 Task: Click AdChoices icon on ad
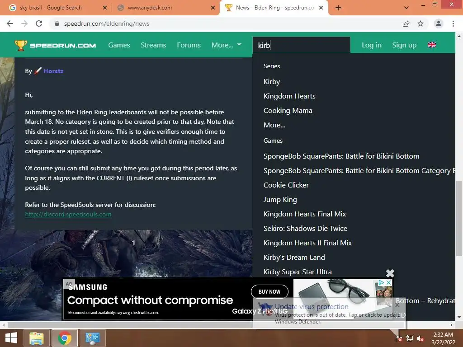click(x=381, y=283)
